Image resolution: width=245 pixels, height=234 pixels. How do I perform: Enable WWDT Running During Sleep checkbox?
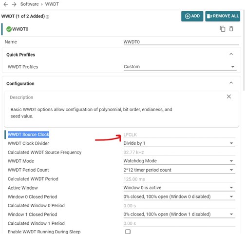click(x=128, y=232)
